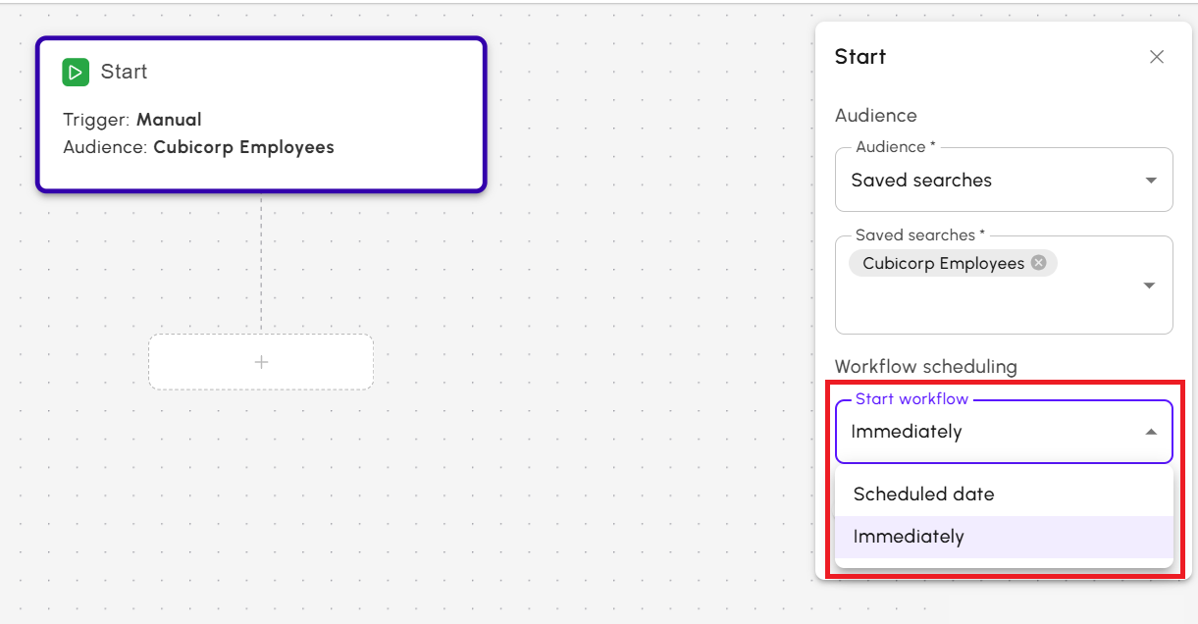The width and height of the screenshot is (1198, 624).
Task: Click the Start workflow field value
Action: [x=907, y=432]
